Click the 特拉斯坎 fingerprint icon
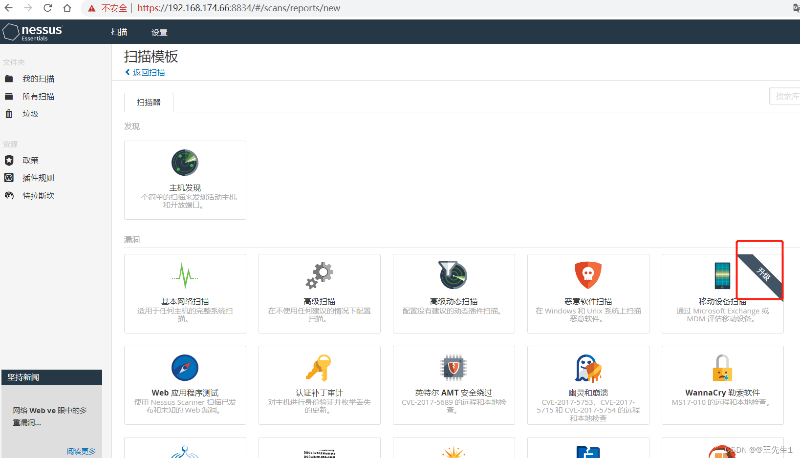Viewport: 800px width, 458px height. point(9,195)
